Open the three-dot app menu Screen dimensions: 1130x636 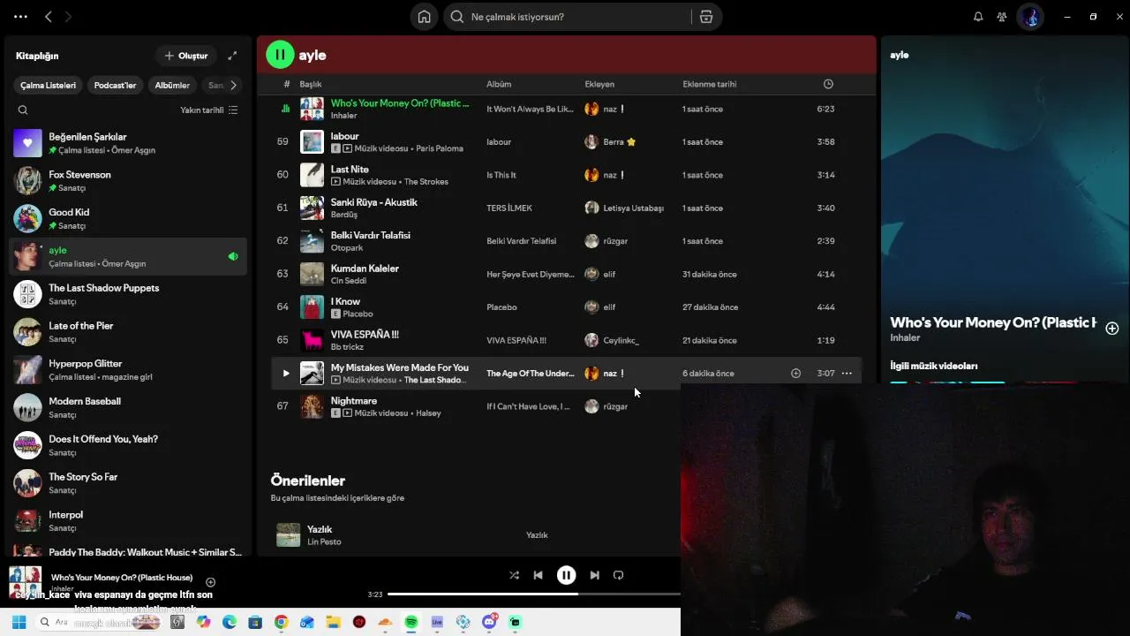[20, 17]
